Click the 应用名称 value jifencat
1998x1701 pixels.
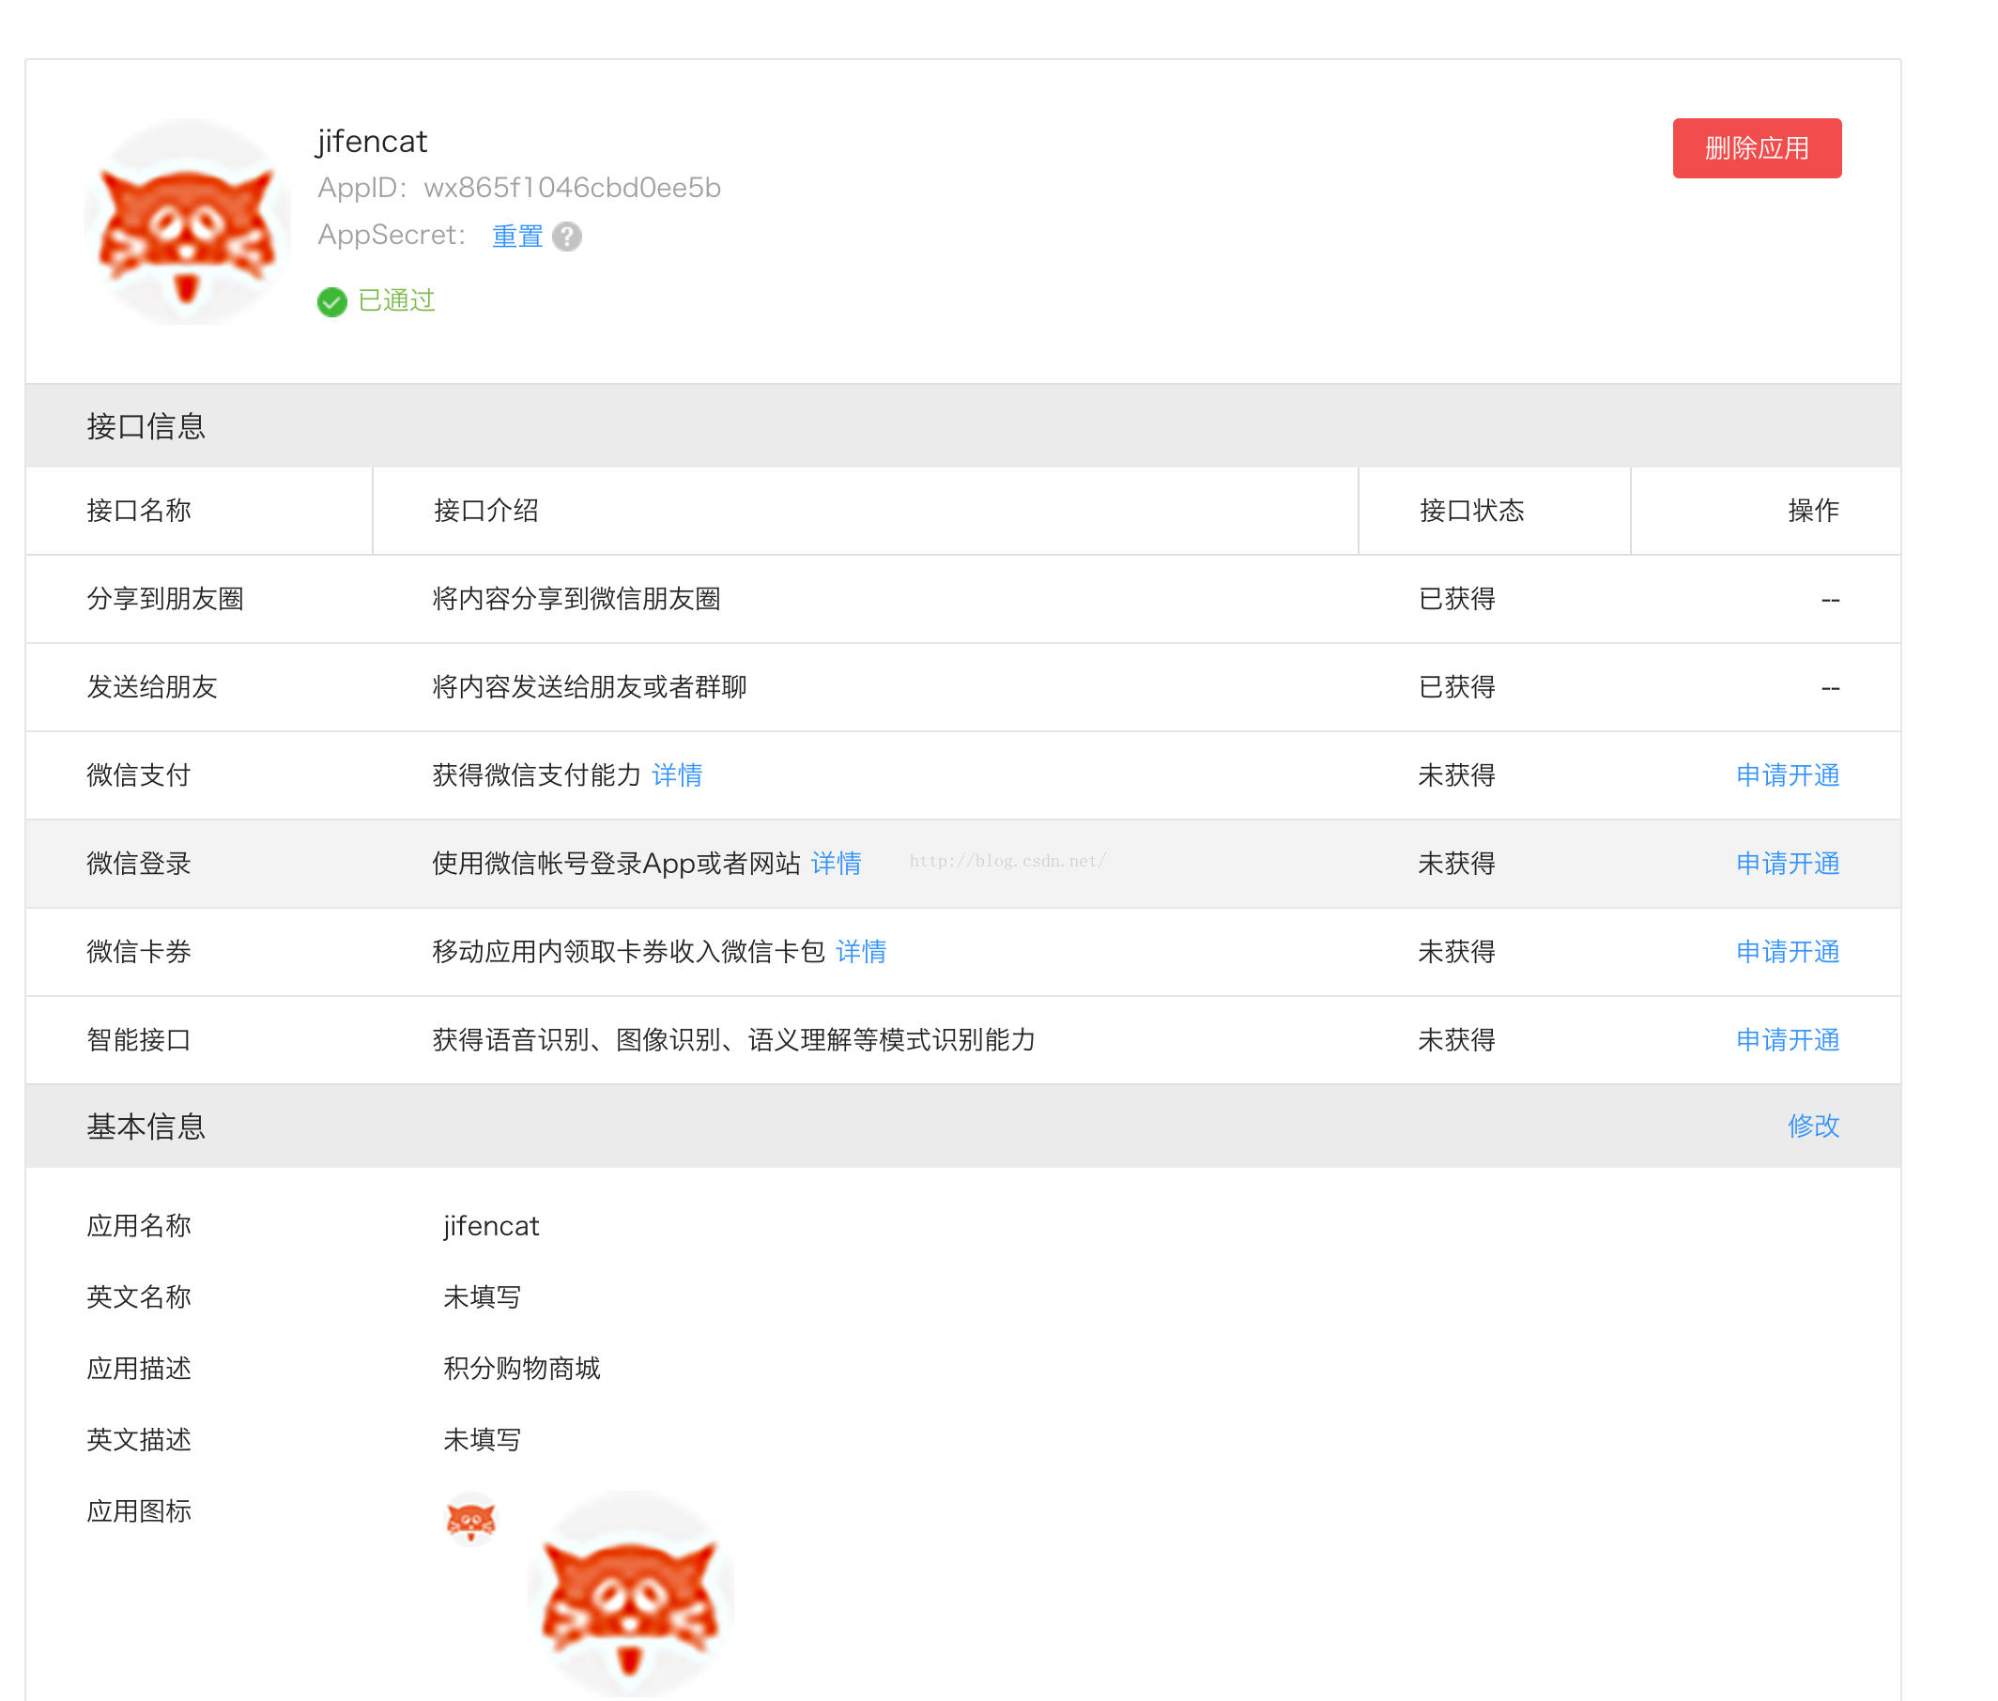click(491, 1227)
